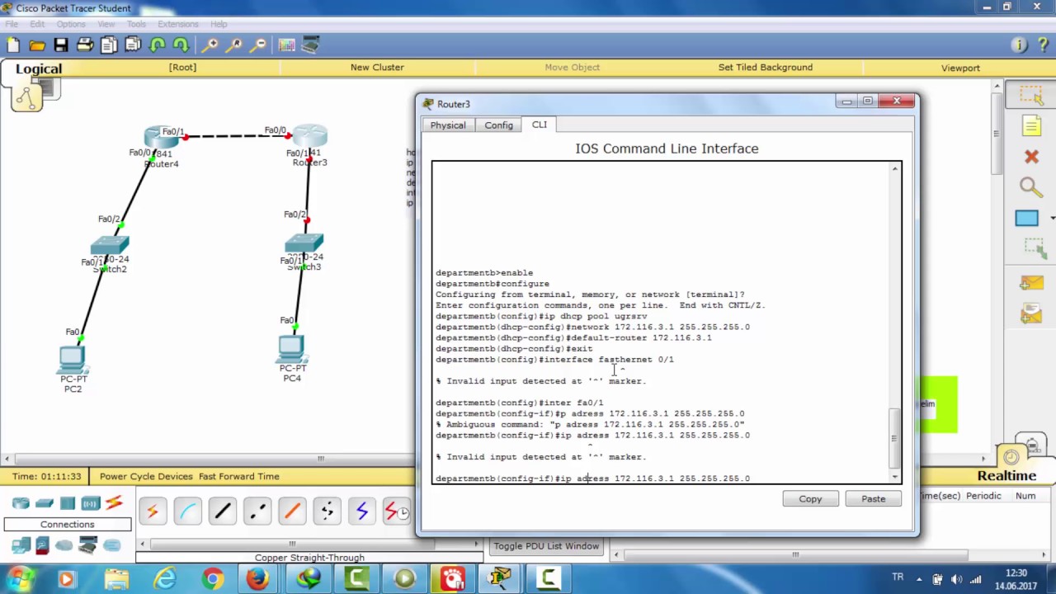Choose the Place Note tool
Viewport: 1056px width, 594px height.
(1031, 125)
